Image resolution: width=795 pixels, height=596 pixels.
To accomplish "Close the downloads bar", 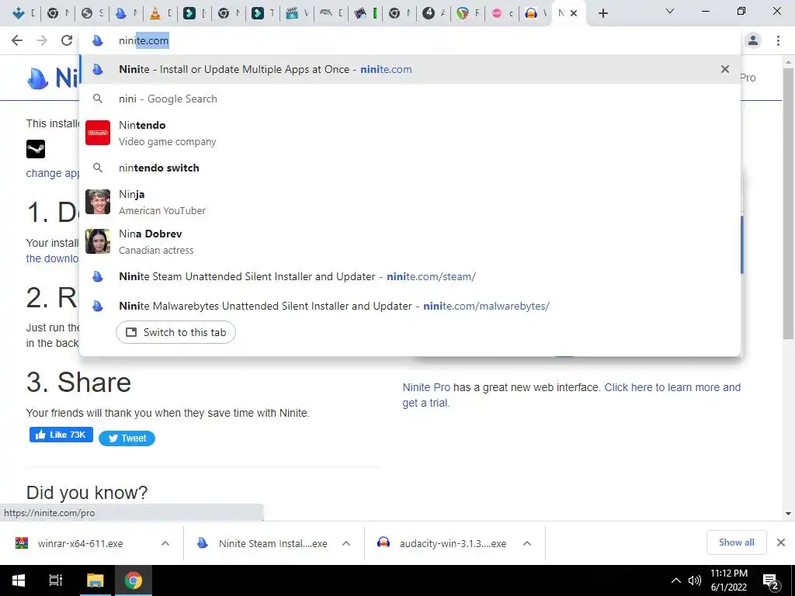I will click(781, 542).
